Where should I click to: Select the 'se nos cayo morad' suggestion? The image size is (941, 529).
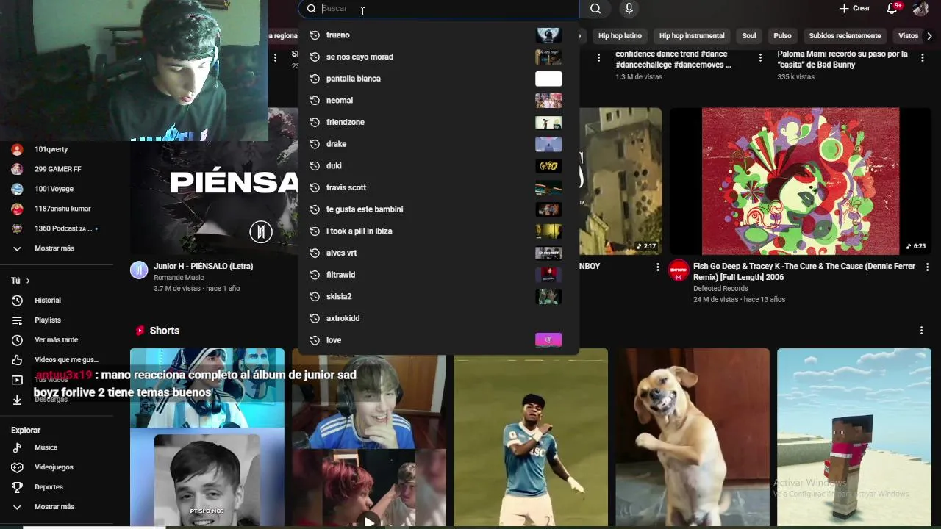[x=439, y=57]
